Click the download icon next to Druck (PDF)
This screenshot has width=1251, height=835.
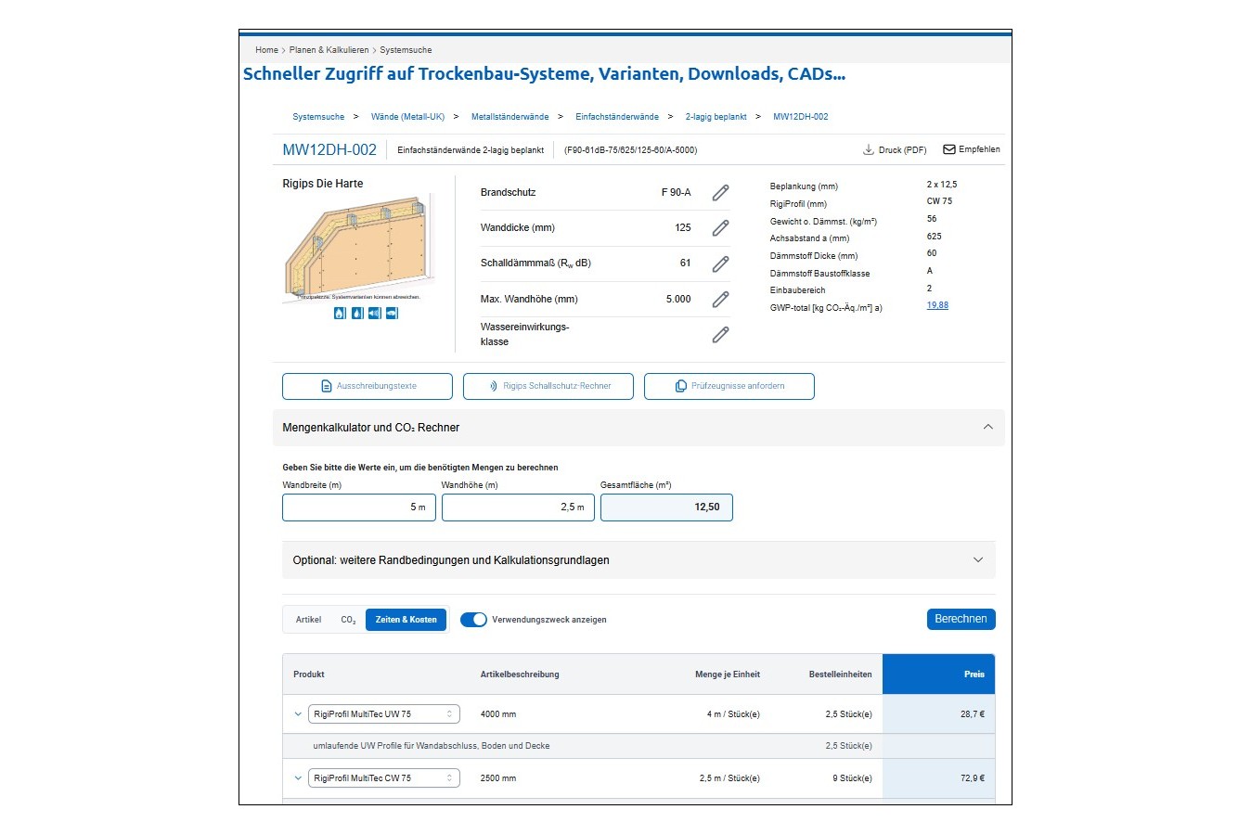tap(869, 149)
